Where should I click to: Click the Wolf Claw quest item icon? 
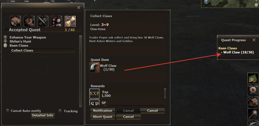tap(94, 67)
